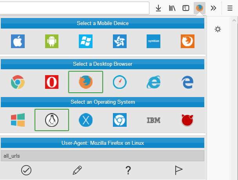Viewport: 238px width, 180px height.
Task: Select Windows as the operating system
Action: click(18, 120)
